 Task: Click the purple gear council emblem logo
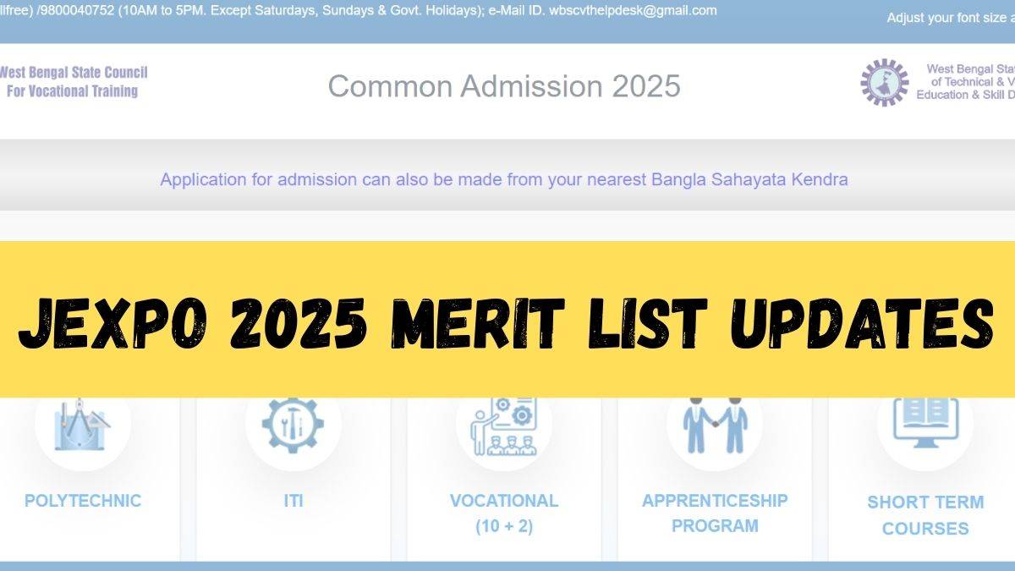pyautogui.click(x=884, y=83)
